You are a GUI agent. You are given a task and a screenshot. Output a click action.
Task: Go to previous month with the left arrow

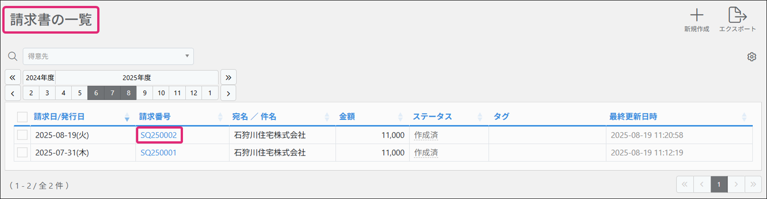coord(13,93)
